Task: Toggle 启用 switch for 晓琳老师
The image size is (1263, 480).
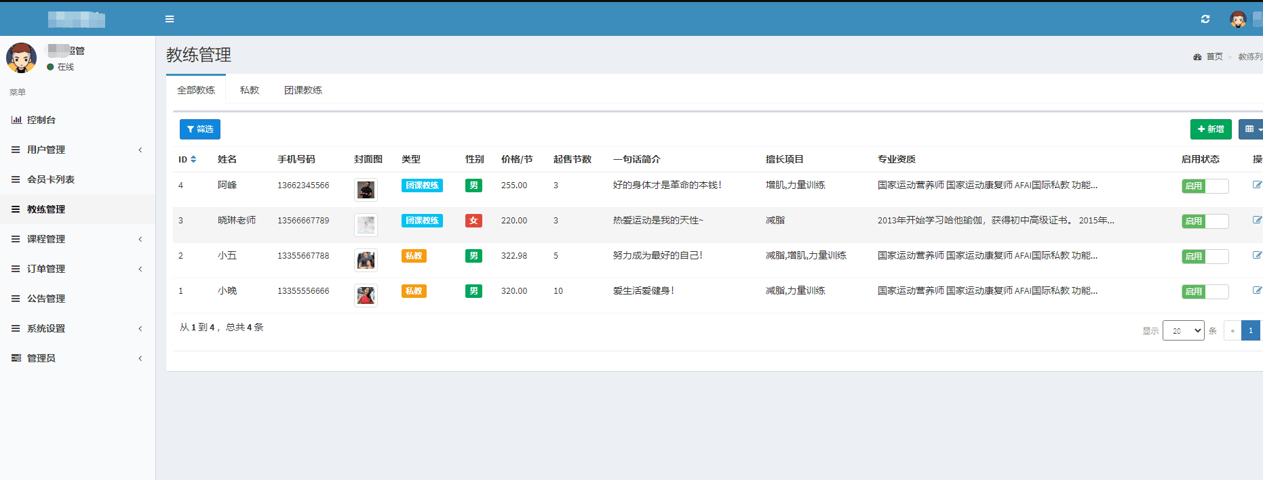Action: pyautogui.click(x=1205, y=221)
